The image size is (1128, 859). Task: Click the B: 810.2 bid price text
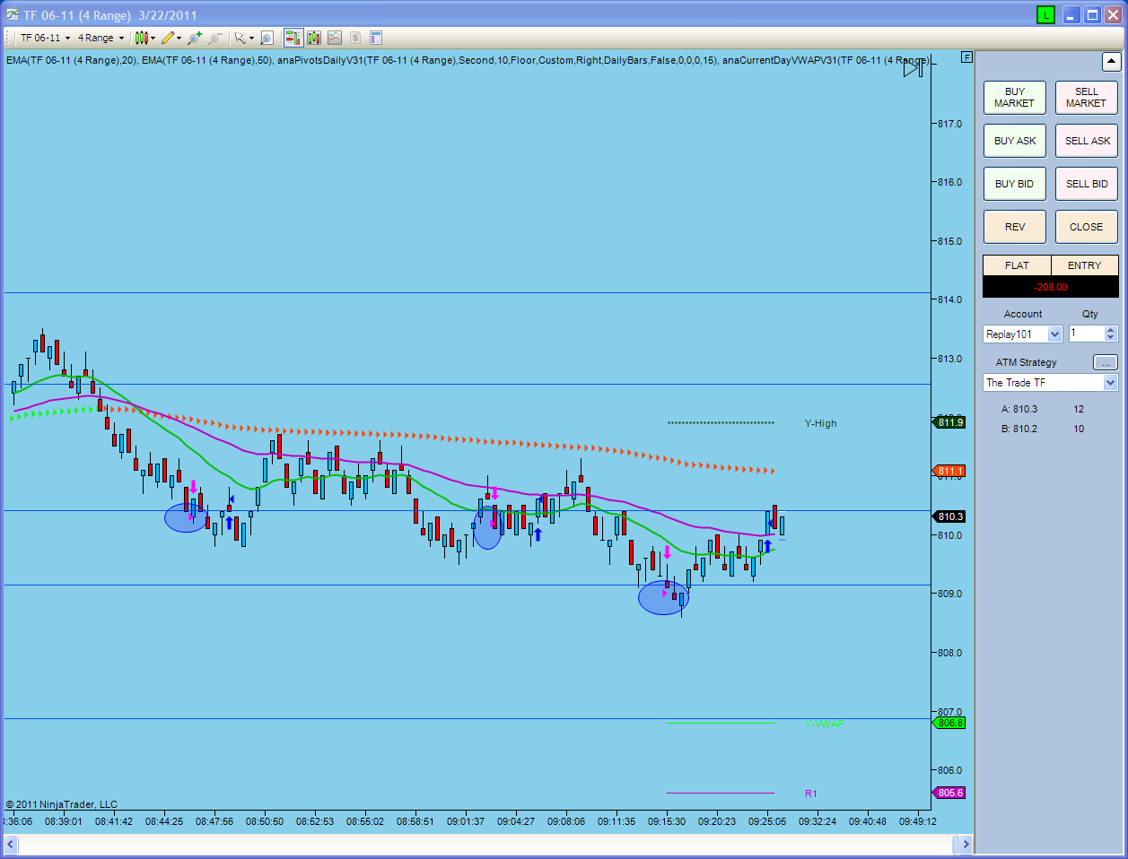[x=1019, y=429]
